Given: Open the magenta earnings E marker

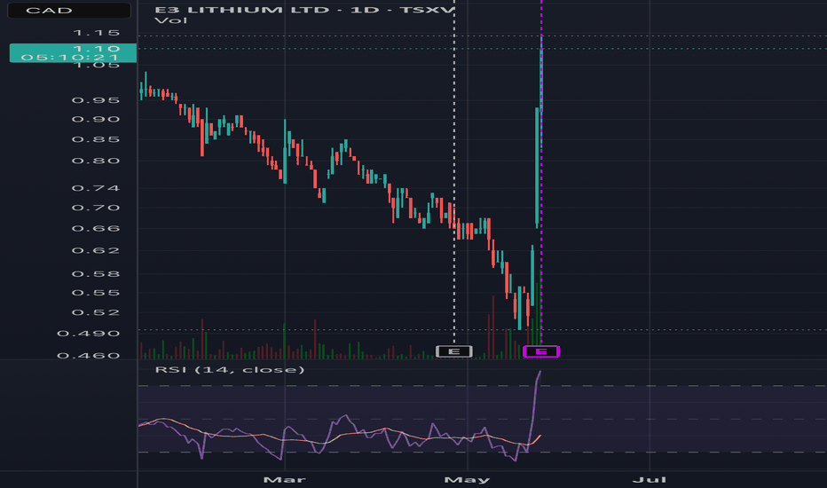Looking at the screenshot, I should (541, 351).
